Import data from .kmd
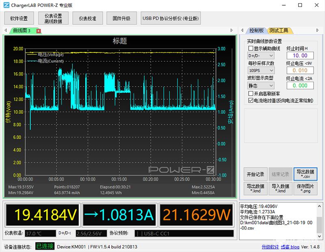The image size is (325, 252). coord(280,189)
